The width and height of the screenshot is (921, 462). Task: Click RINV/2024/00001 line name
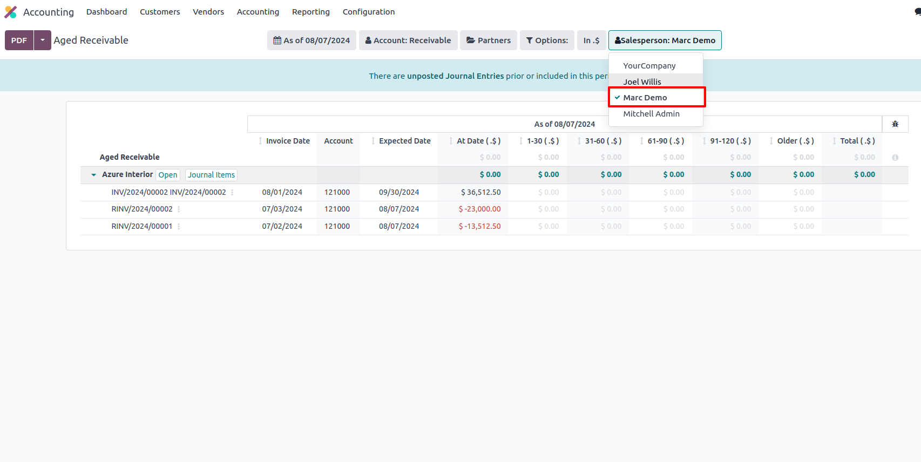(142, 227)
